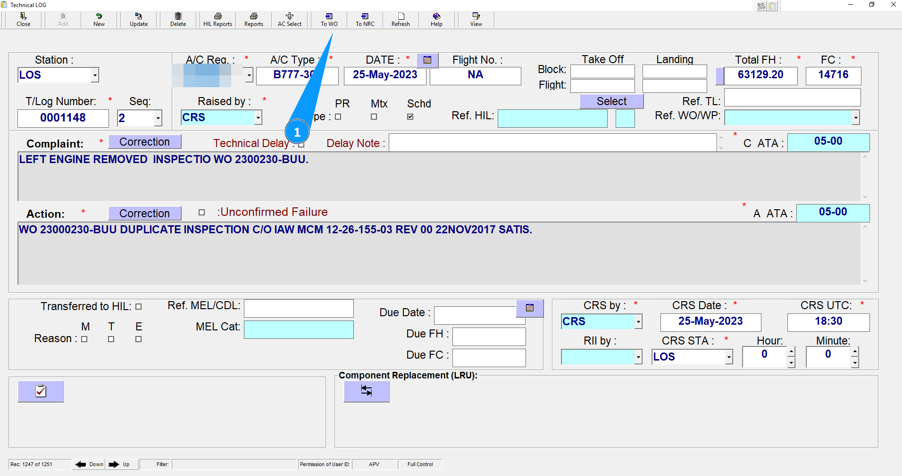Click the Refresh toolbar icon

coord(401,19)
